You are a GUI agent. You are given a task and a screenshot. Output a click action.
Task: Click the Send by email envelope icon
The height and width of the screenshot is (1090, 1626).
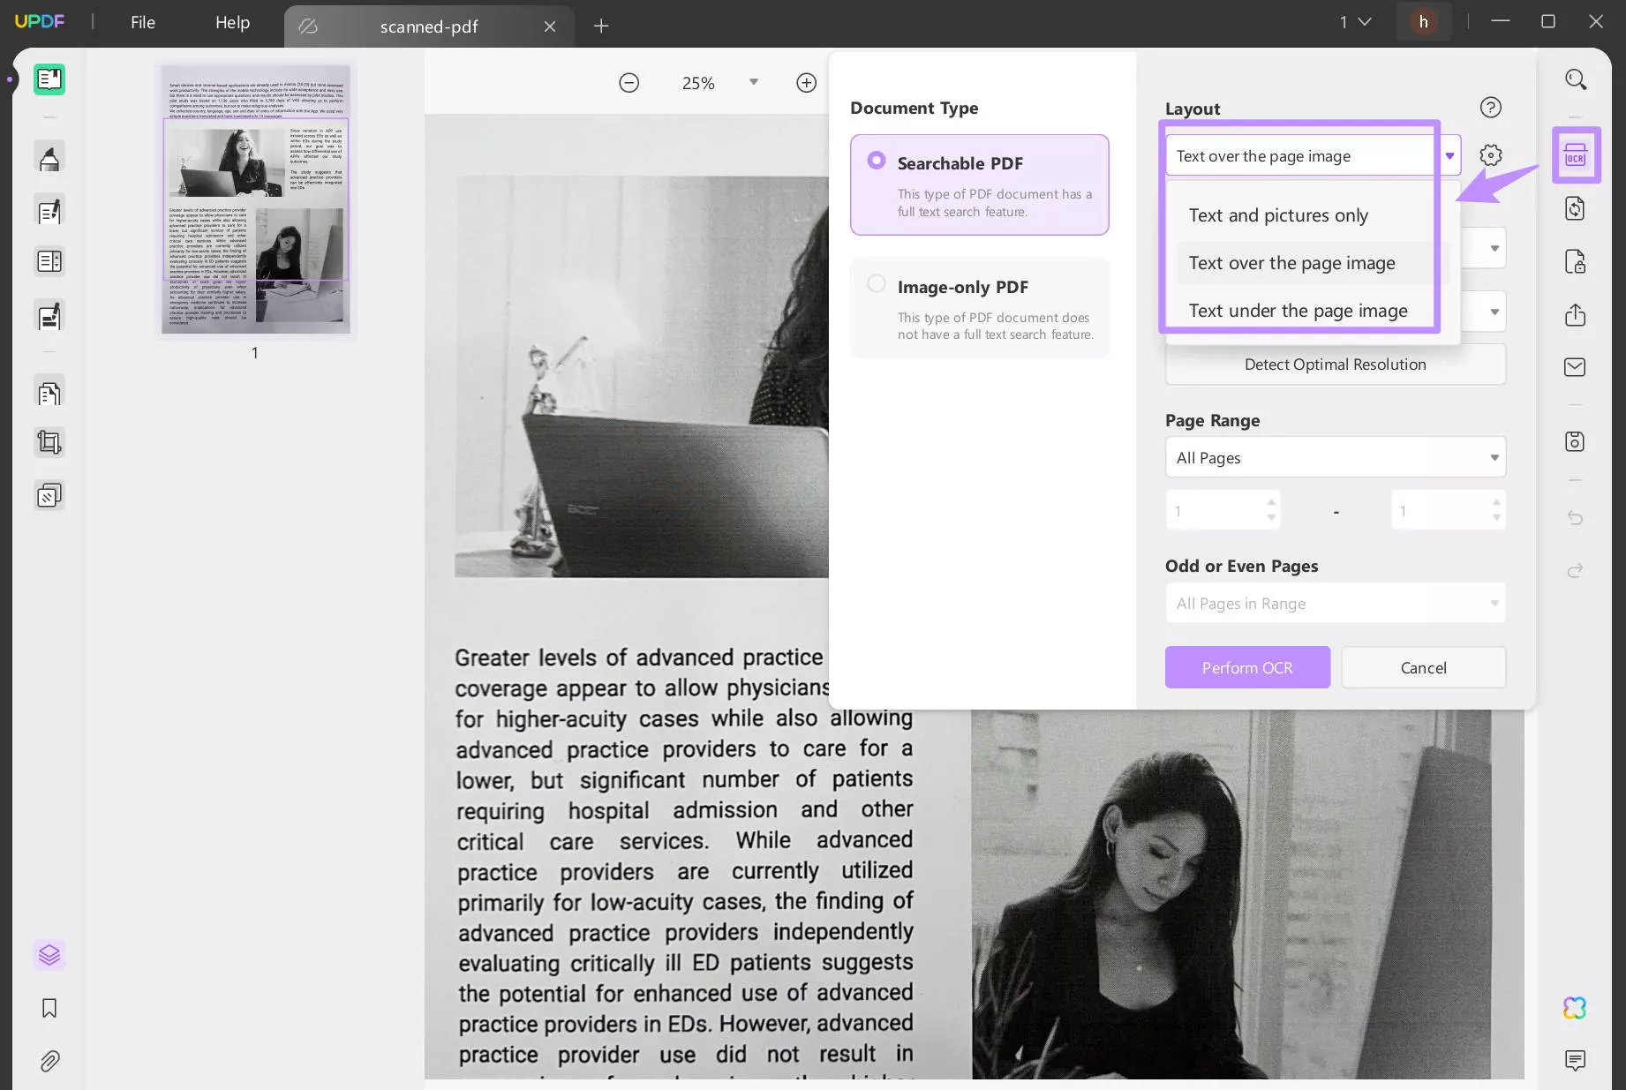click(1576, 367)
